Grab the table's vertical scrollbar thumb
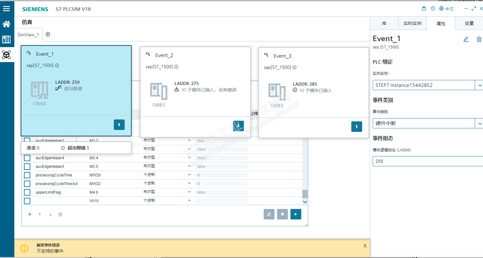The height and width of the screenshot is (258, 483). pyautogui.click(x=305, y=194)
